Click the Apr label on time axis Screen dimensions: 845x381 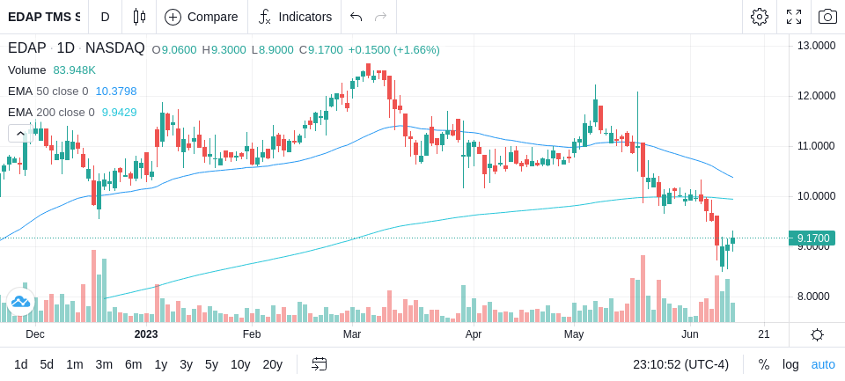(474, 334)
